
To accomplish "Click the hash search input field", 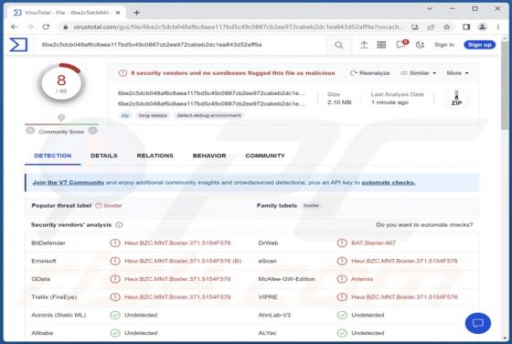I will [183, 45].
